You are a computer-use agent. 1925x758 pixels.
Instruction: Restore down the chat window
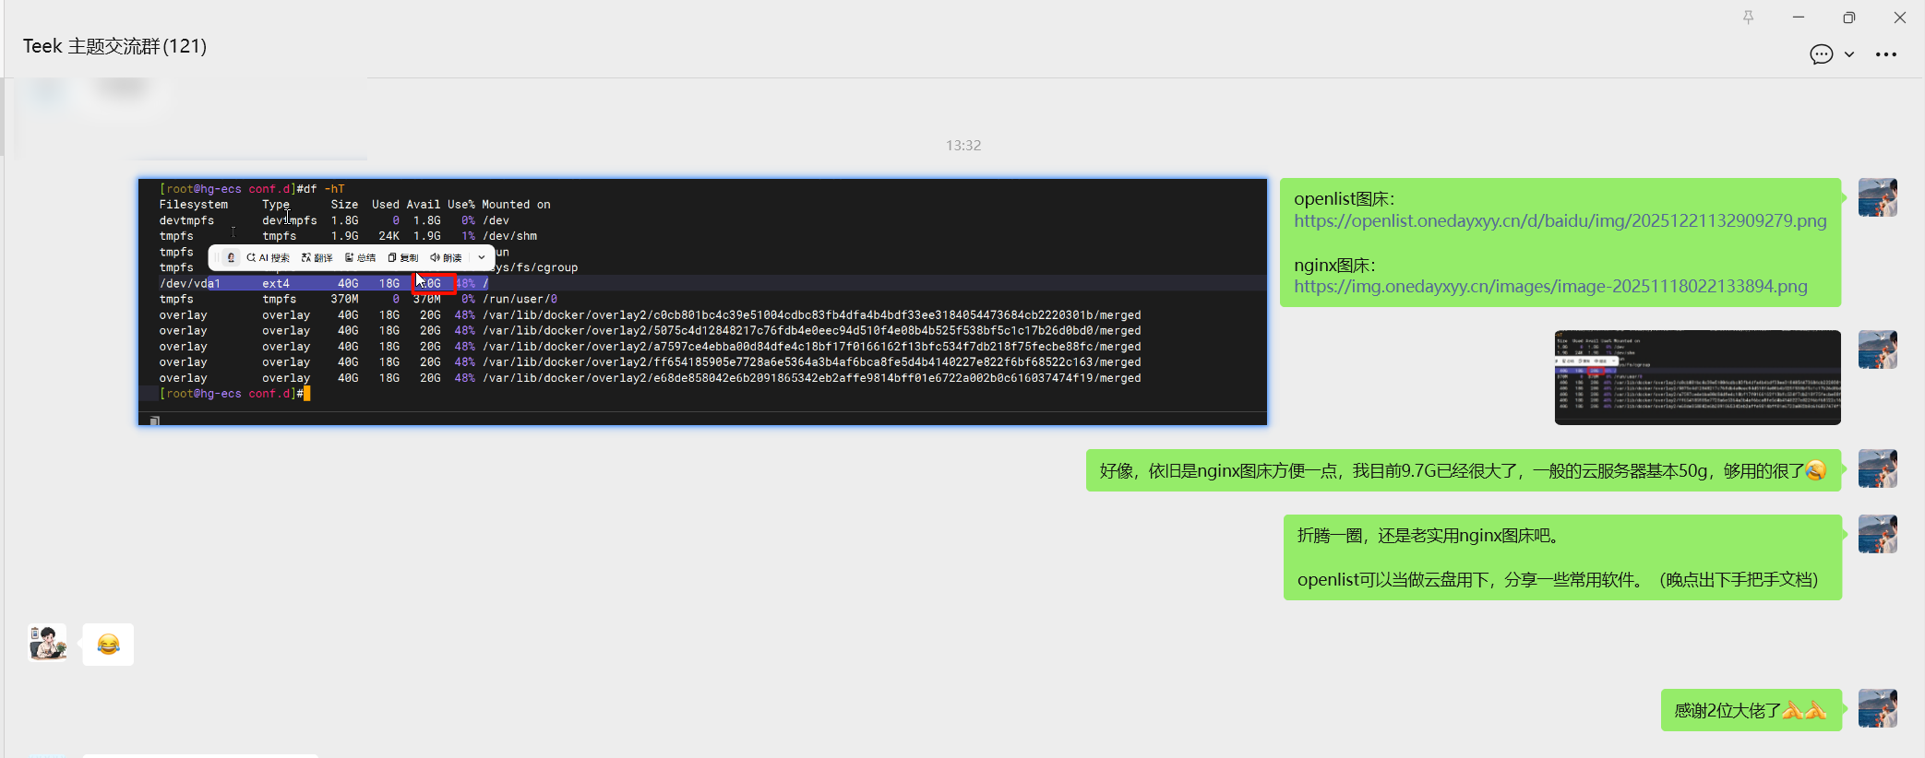(1848, 18)
